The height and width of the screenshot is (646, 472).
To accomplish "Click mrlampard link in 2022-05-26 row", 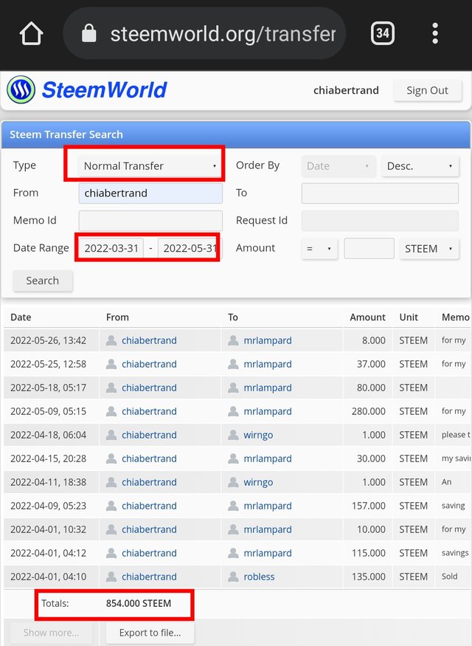I will [268, 340].
